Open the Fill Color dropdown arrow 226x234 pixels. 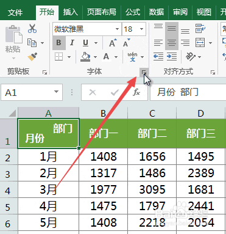click(x=95, y=57)
